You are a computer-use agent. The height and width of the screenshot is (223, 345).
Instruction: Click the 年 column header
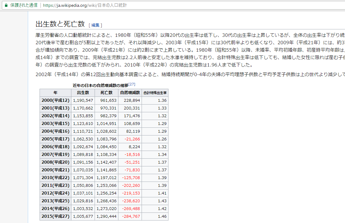[x=55, y=92]
